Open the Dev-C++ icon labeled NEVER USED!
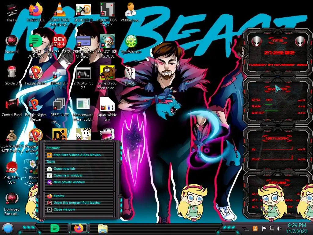The image size is (313, 235). [60, 44]
